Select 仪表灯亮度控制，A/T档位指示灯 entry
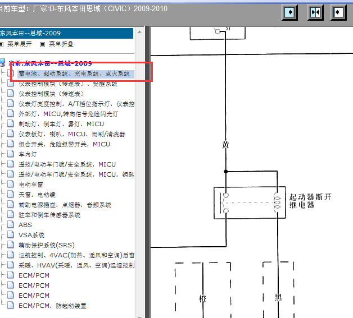The height and width of the screenshot is (318, 353). pos(76,104)
